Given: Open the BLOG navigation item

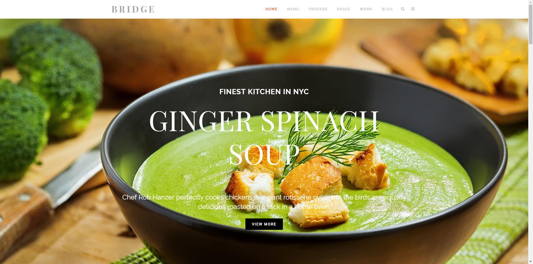Looking at the screenshot, I should (387, 9).
